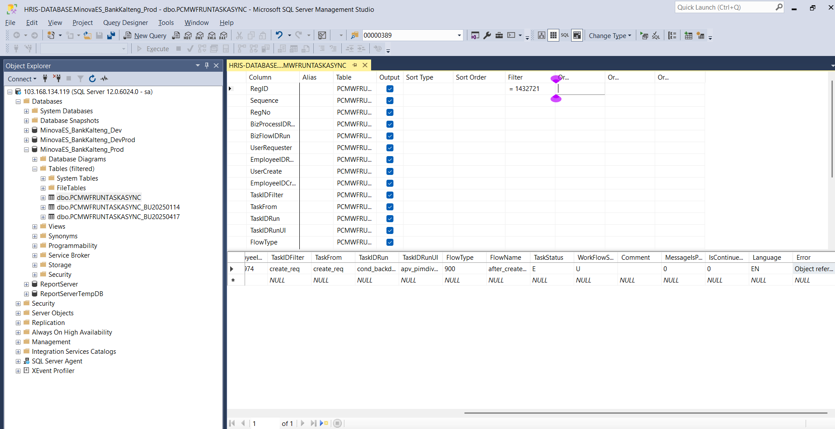Open the Query Designer menu
This screenshot has width=835, height=429.
click(x=126, y=23)
